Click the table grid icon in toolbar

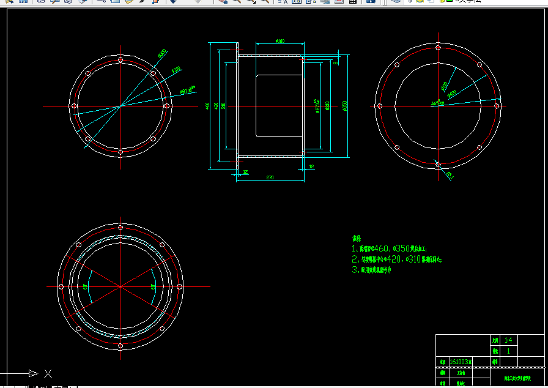coord(353,1)
